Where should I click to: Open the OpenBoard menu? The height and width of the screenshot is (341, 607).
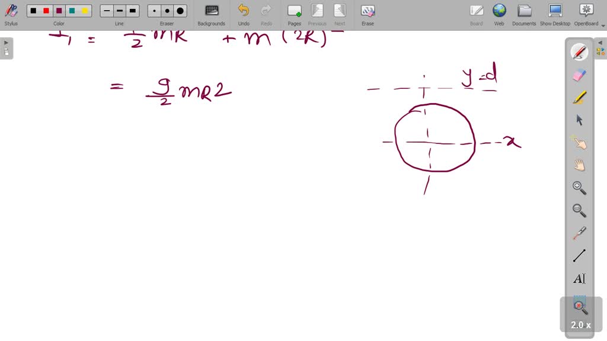coord(586,14)
